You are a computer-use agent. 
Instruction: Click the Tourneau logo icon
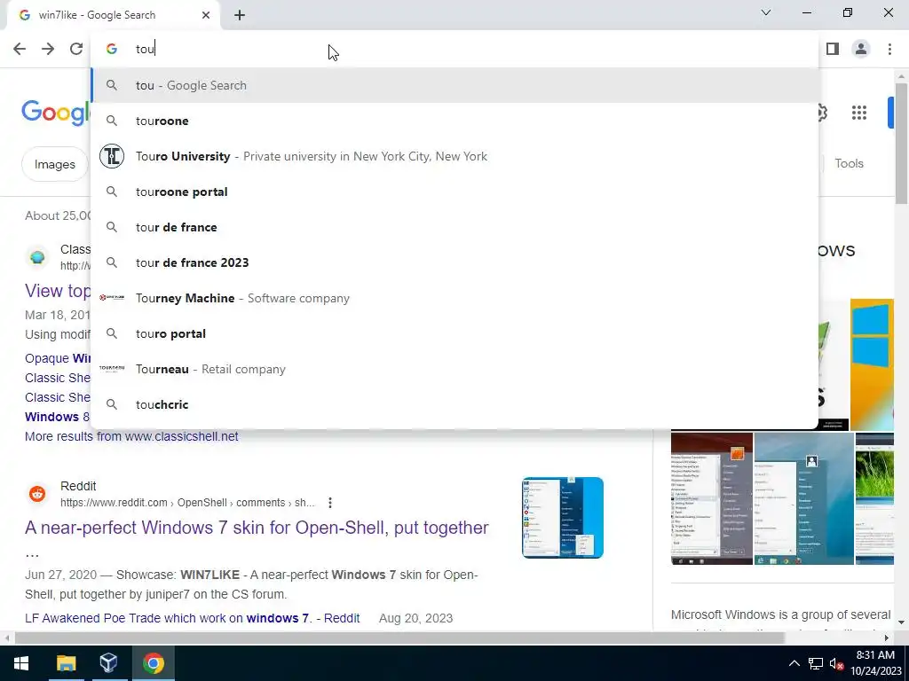[x=112, y=368]
